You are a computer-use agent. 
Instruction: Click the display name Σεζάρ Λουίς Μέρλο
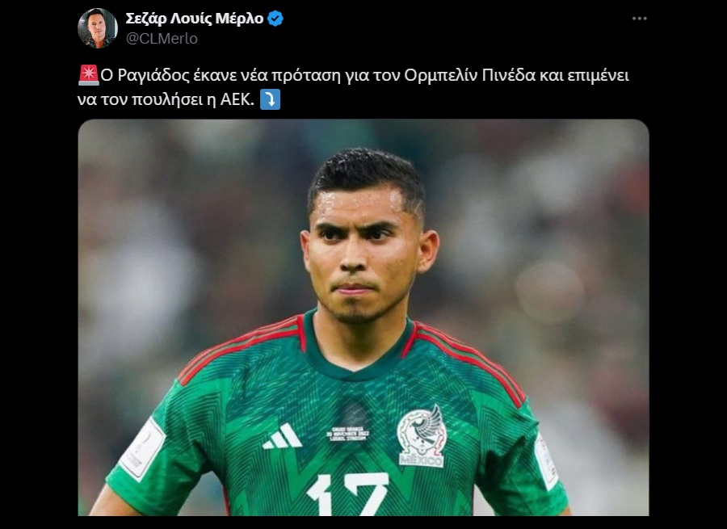195,19
